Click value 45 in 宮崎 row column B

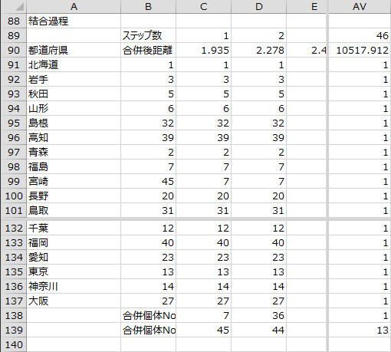coord(148,181)
